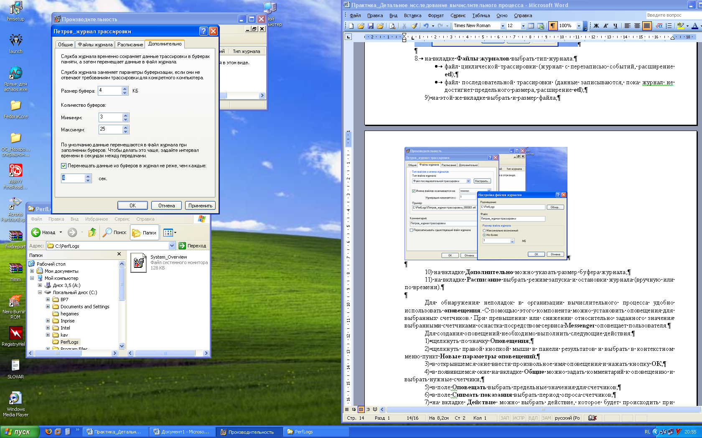
Task: Collapse the Мой компьютер tree node
Action: [32, 278]
